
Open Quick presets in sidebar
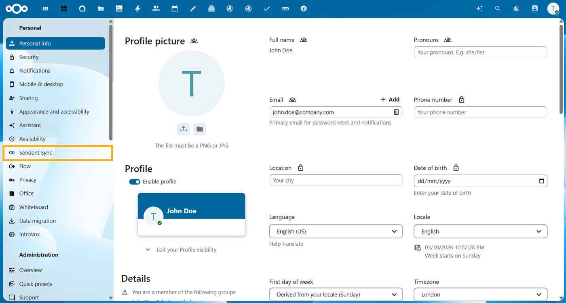pos(55,284)
